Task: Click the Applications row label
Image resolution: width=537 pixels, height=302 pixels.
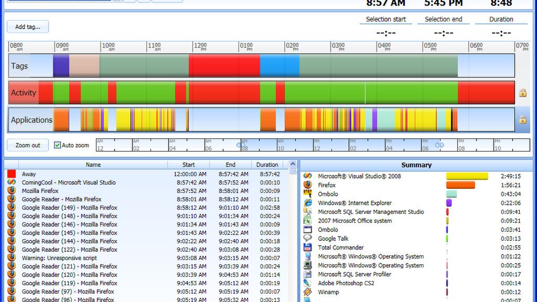Action: [x=31, y=120]
